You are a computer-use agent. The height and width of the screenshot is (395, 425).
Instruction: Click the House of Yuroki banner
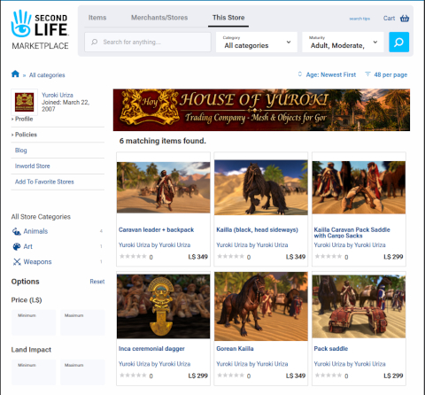(x=261, y=110)
